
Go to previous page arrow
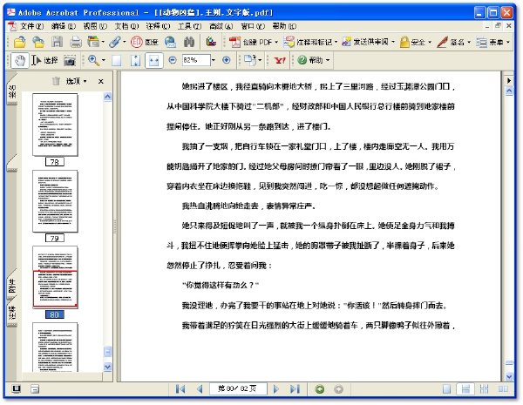[x=200, y=389]
